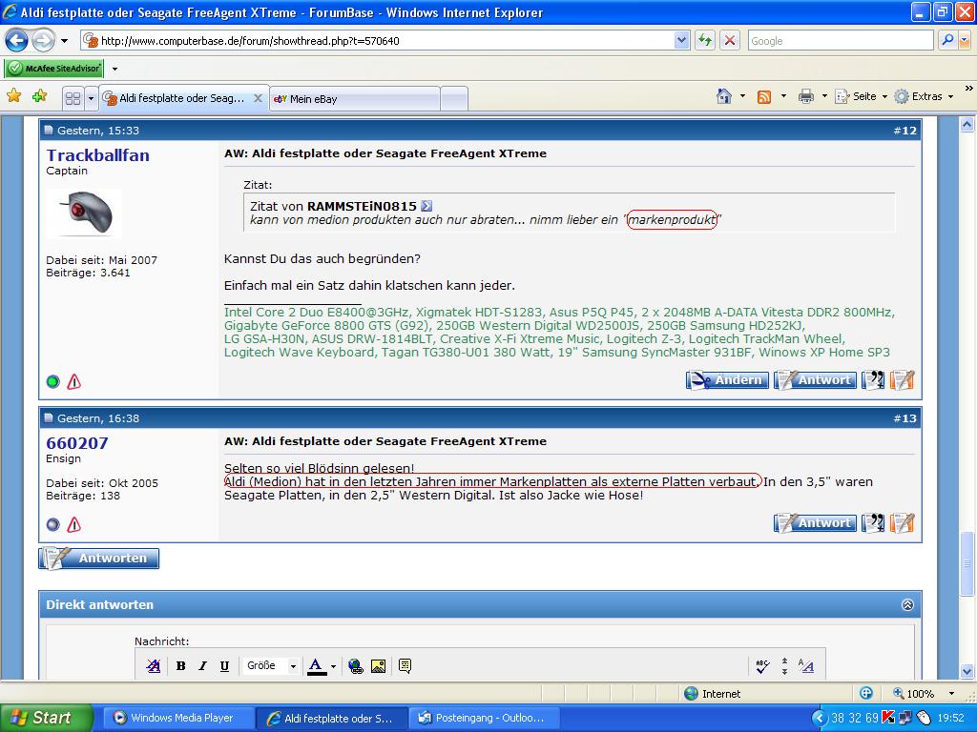Click the spell check ABC icon

[x=762, y=666]
